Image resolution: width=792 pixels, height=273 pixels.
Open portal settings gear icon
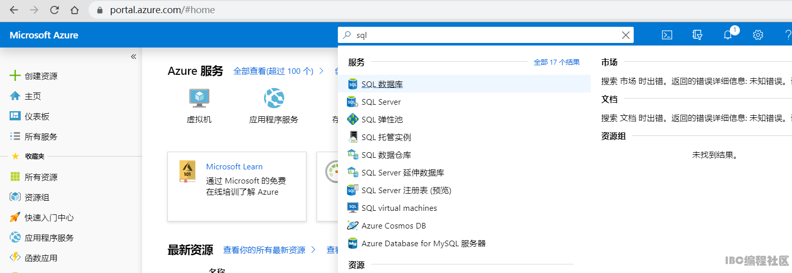758,35
